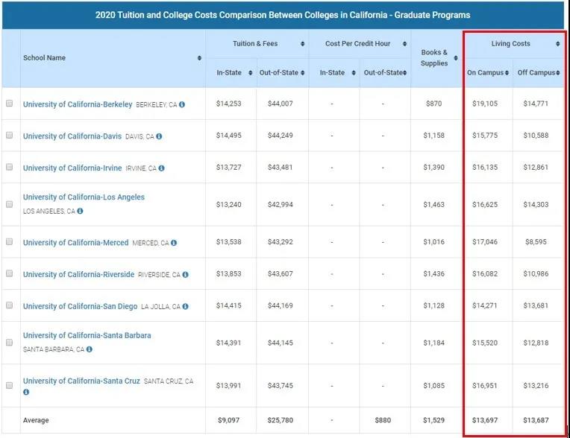
Task: Open University of California-Los Angeles link
Action: (84, 197)
